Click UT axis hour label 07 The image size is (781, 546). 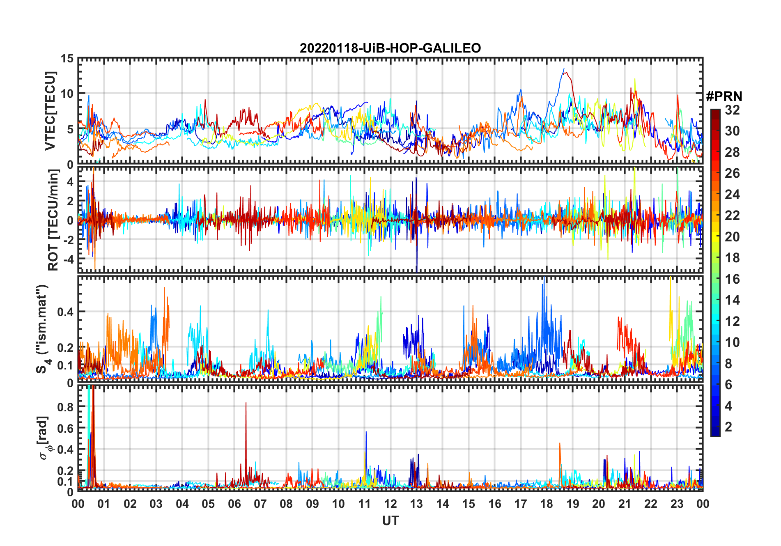260,504
